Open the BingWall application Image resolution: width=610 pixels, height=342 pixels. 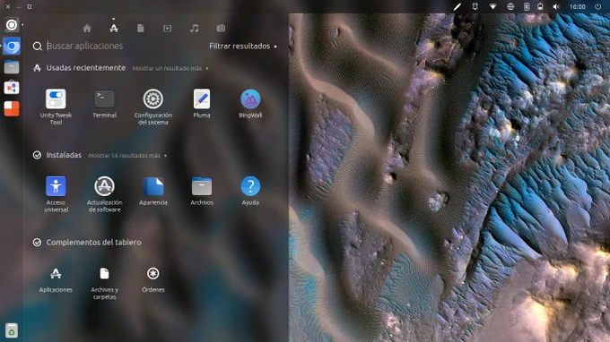coord(250,103)
